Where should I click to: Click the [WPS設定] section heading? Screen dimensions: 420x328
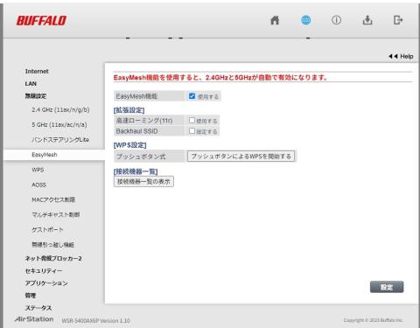[129, 145]
